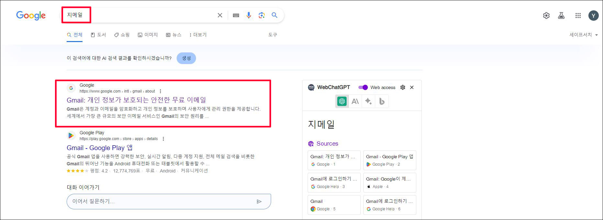Image resolution: width=603 pixels, height=220 pixels.
Task: Open source card Gmail에 로그인하기 Google Help 3
Action: (334, 182)
